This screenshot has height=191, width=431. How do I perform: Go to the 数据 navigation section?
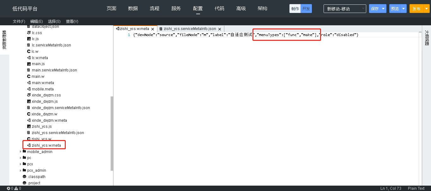(133, 9)
